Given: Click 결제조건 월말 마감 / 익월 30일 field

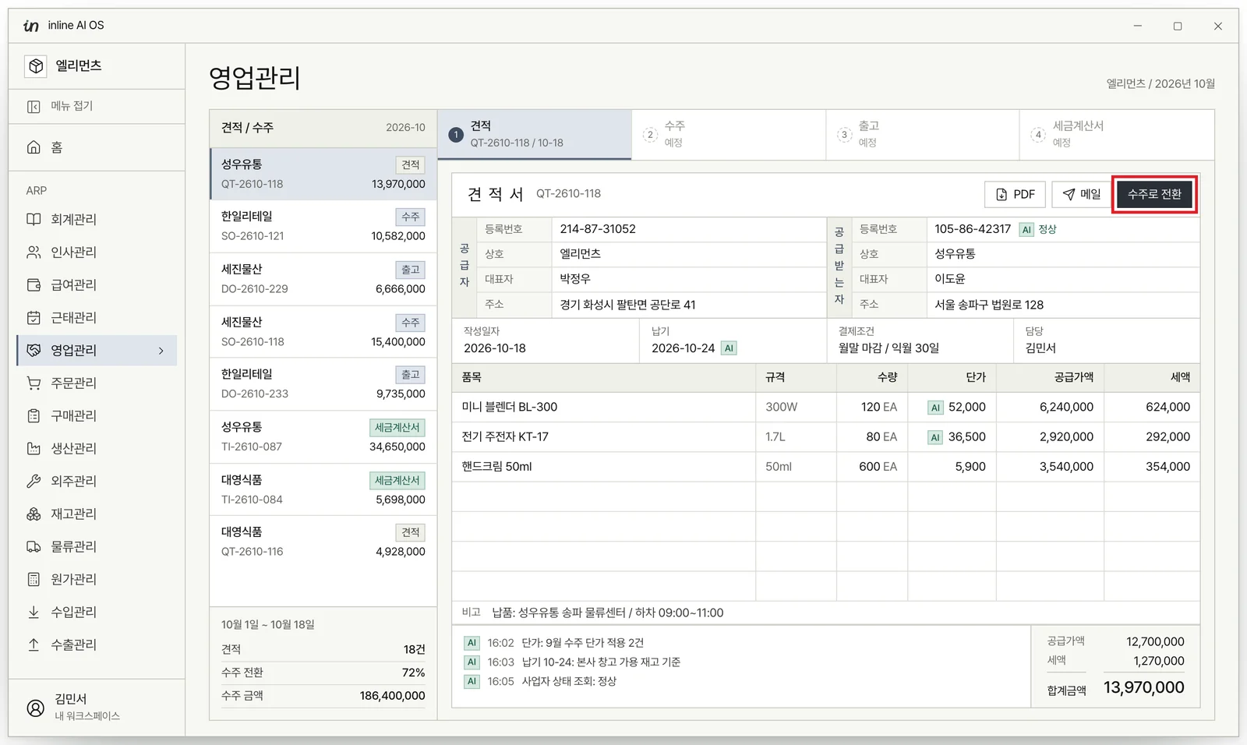Looking at the screenshot, I should click(x=920, y=341).
